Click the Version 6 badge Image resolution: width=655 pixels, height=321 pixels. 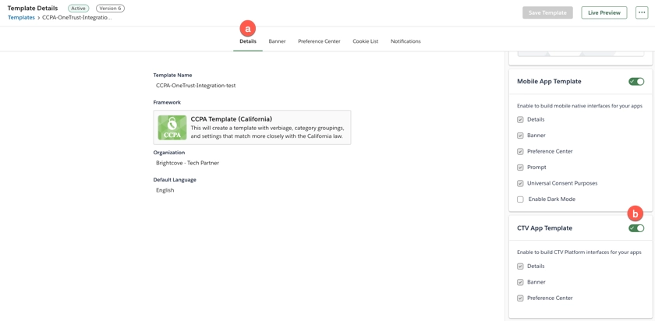click(x=110, y=8)
